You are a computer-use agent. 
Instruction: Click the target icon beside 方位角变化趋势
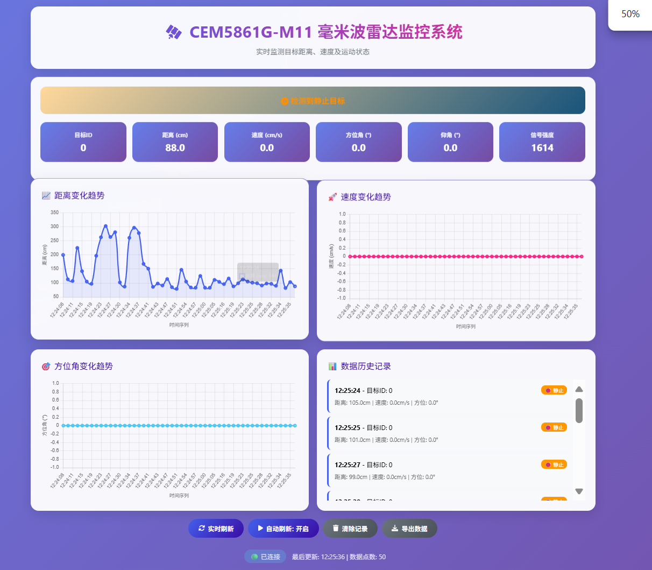46,367
